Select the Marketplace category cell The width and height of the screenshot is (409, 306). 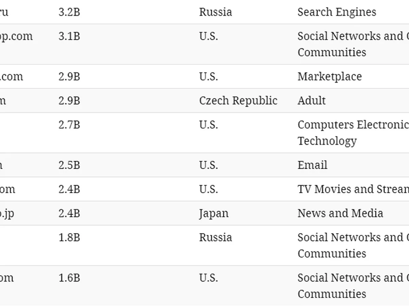[330, 76]
